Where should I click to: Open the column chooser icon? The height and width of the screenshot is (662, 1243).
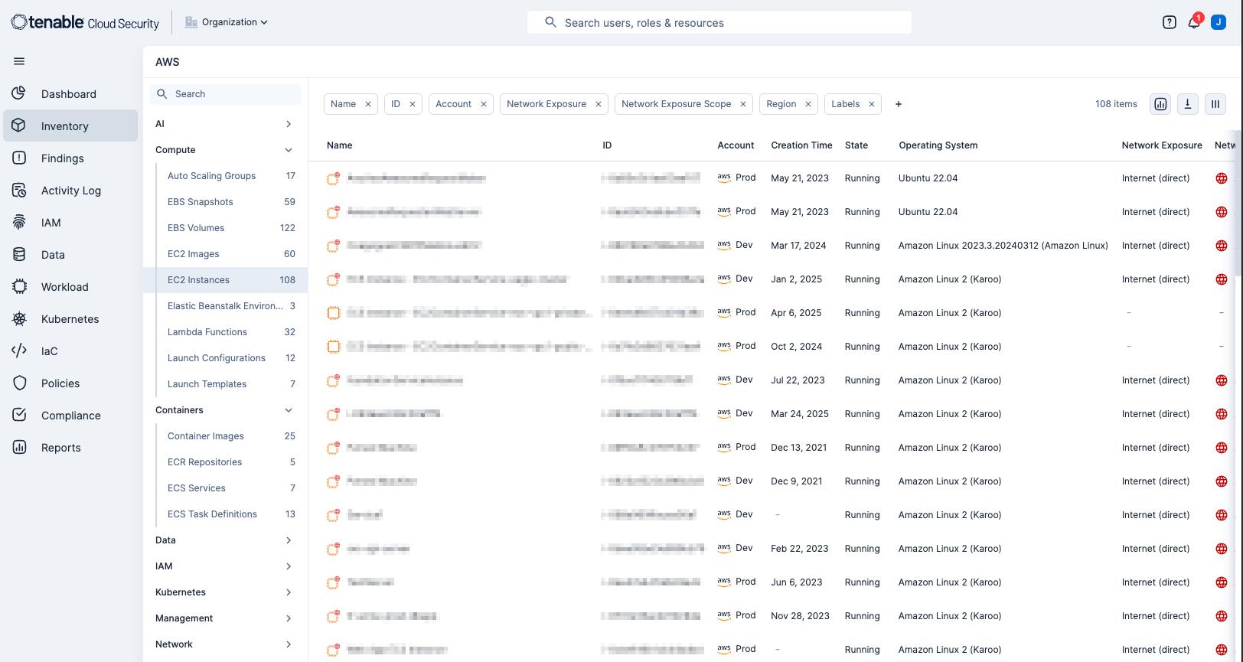click(x=1215, y=104)
